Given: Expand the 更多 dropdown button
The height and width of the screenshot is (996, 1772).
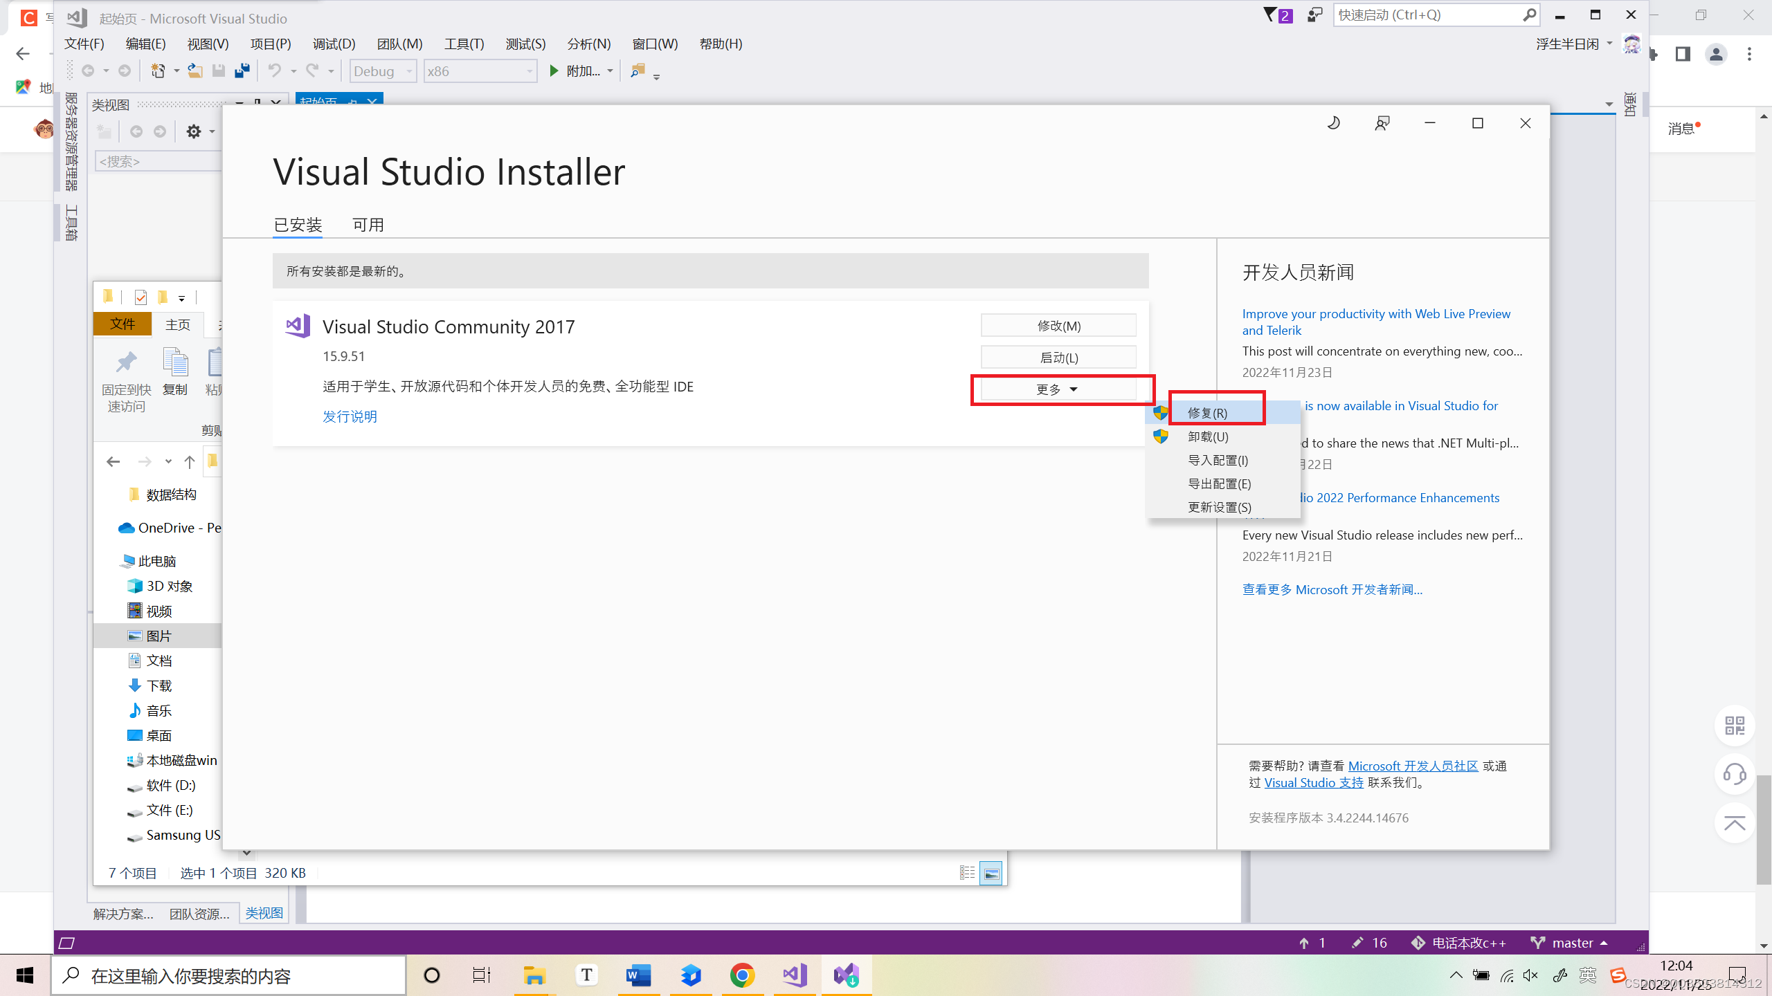Looking at the screenshot, I should tap(1058, 389).
